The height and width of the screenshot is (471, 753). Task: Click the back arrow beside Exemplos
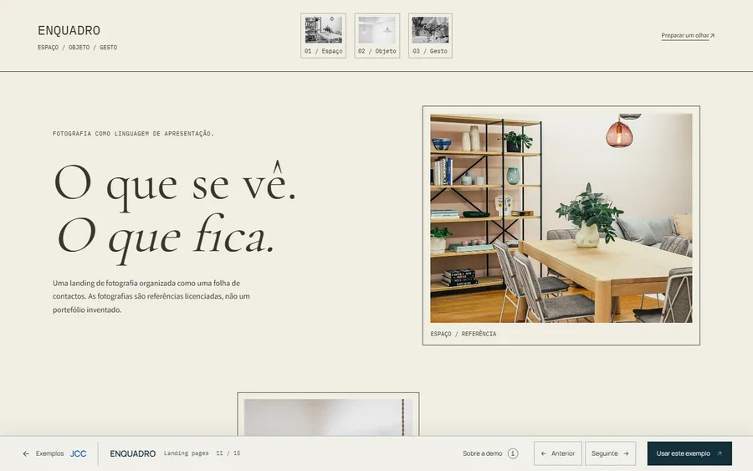click(x=26, y=453)
